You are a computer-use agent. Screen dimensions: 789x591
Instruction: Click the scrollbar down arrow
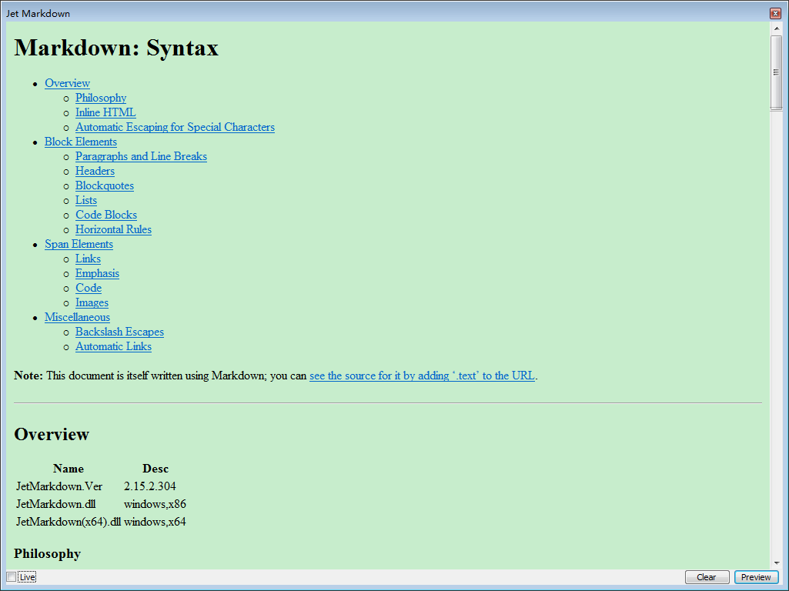pyautogui.click(x=776, y=563)
